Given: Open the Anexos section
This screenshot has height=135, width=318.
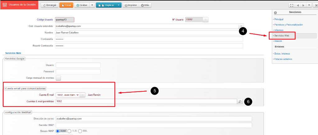Looking at the screenshot, I should pos(278,41).
